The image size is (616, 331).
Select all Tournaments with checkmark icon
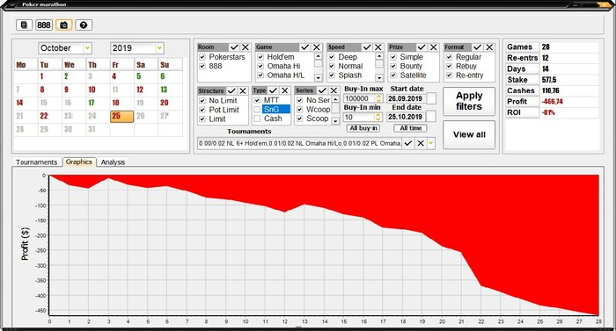[x=408, y=143]
